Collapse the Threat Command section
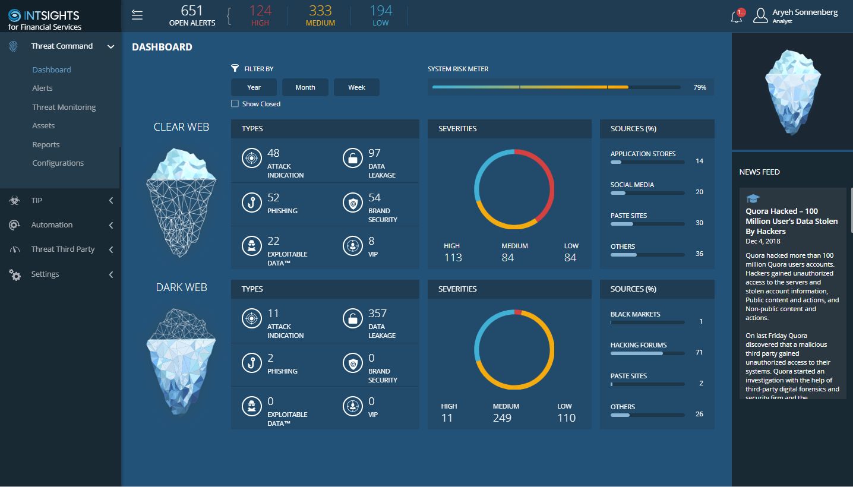The height and width of the screenshot is (487, 853). [110, 46]
